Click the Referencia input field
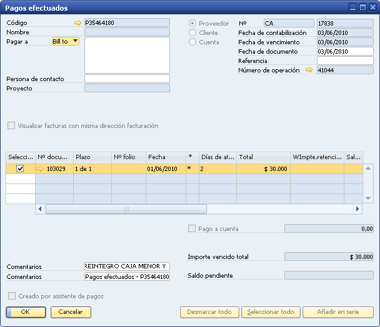 pos(345,61)
